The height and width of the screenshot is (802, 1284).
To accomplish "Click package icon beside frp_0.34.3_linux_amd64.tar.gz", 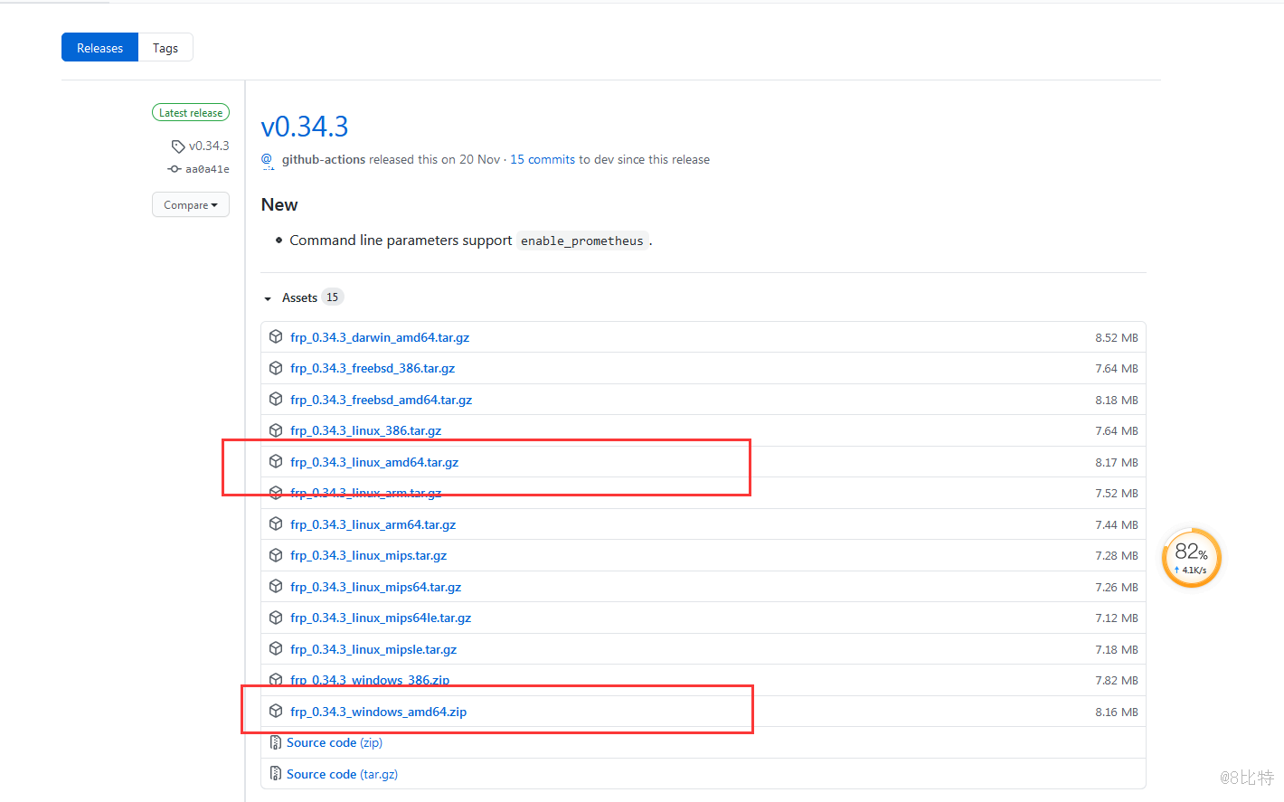I will (276, 462).
